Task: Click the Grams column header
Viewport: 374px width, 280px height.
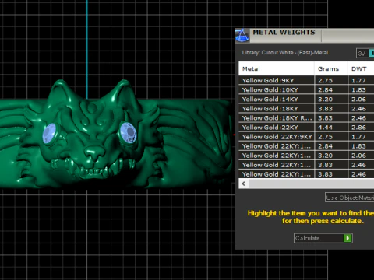Action: pyautogui.click(x=331, y=68)
